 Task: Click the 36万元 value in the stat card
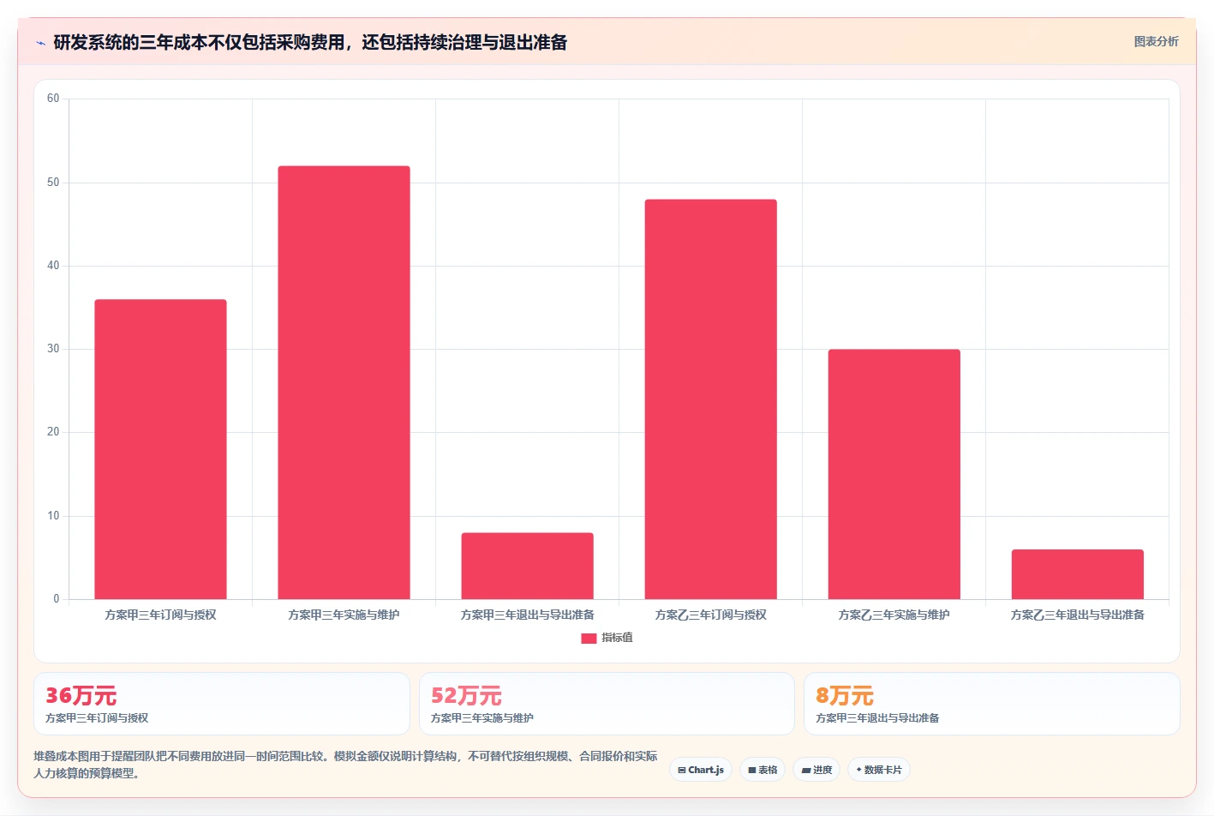(x=81, y=695)
